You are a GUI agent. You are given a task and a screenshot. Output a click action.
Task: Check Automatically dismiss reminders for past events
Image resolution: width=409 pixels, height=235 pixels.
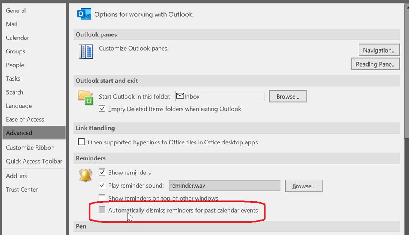102,210
